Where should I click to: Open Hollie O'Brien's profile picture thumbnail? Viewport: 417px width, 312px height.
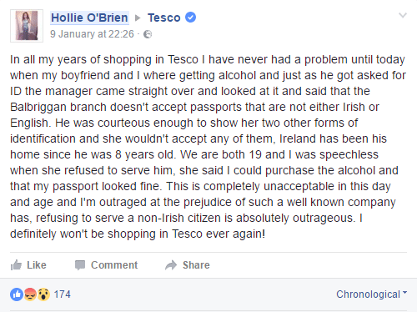pyautogui.click(x=27, y=26)
